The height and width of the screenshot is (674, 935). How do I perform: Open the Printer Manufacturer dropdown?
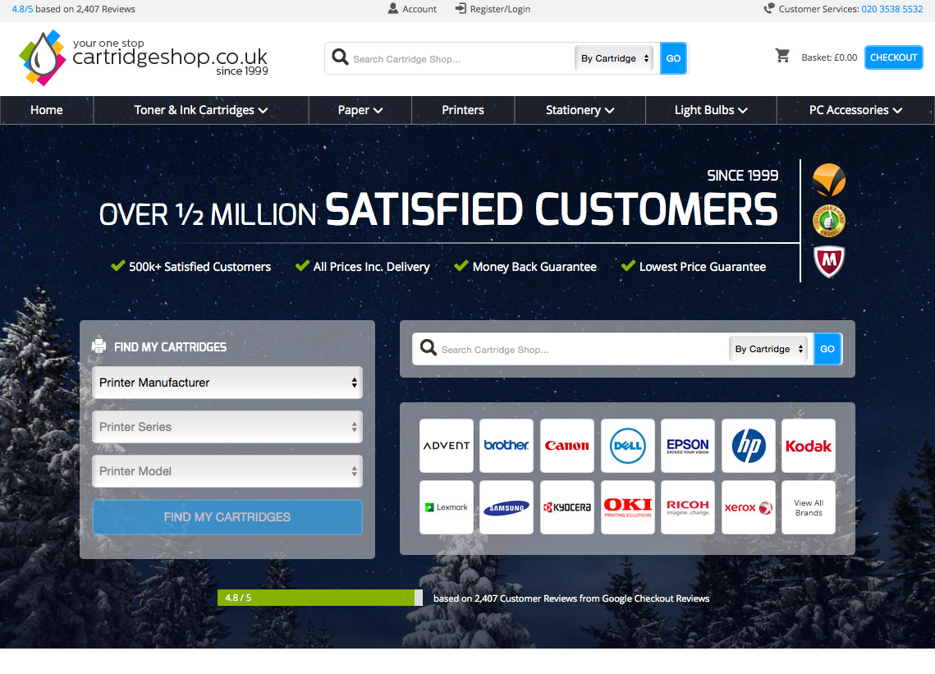(227, 383)
